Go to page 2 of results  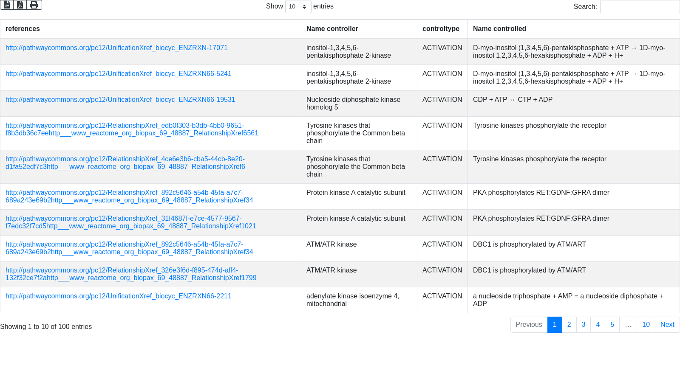569,325
